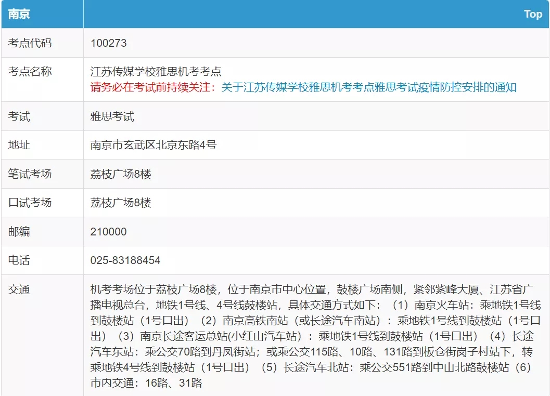Select the postal code 210000
The image size is (550, 396).
(x=108, y=232)
